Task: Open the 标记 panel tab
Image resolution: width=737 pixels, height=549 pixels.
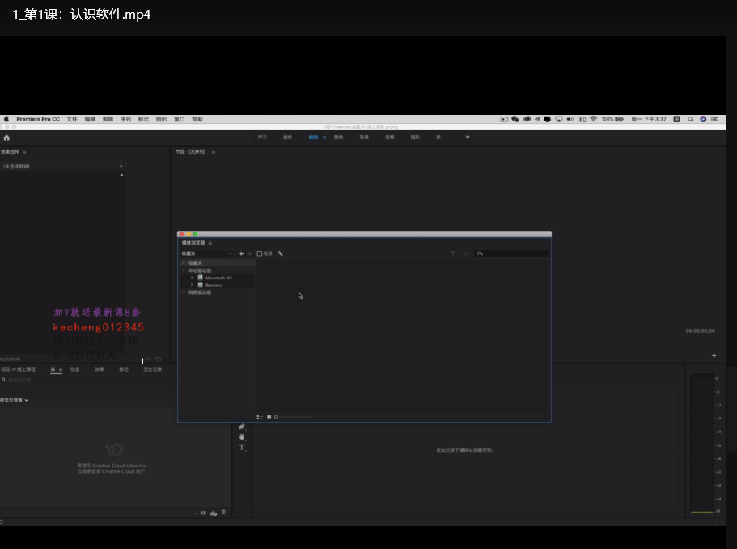Action: [x=124, y=369]
